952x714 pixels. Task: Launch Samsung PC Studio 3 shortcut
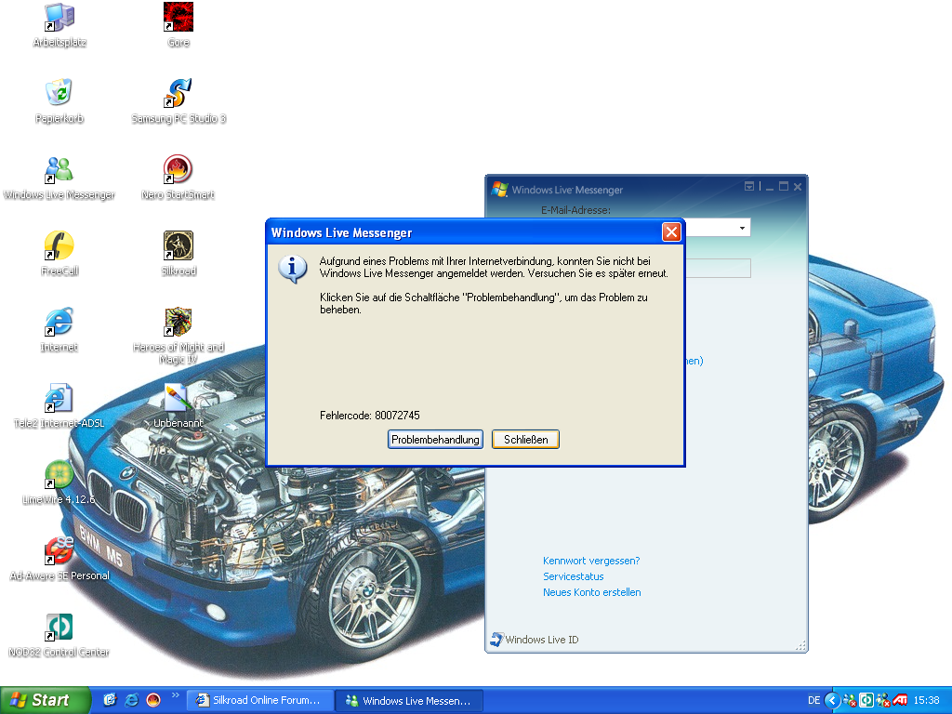pyautogui.click(x=178, y=93)
